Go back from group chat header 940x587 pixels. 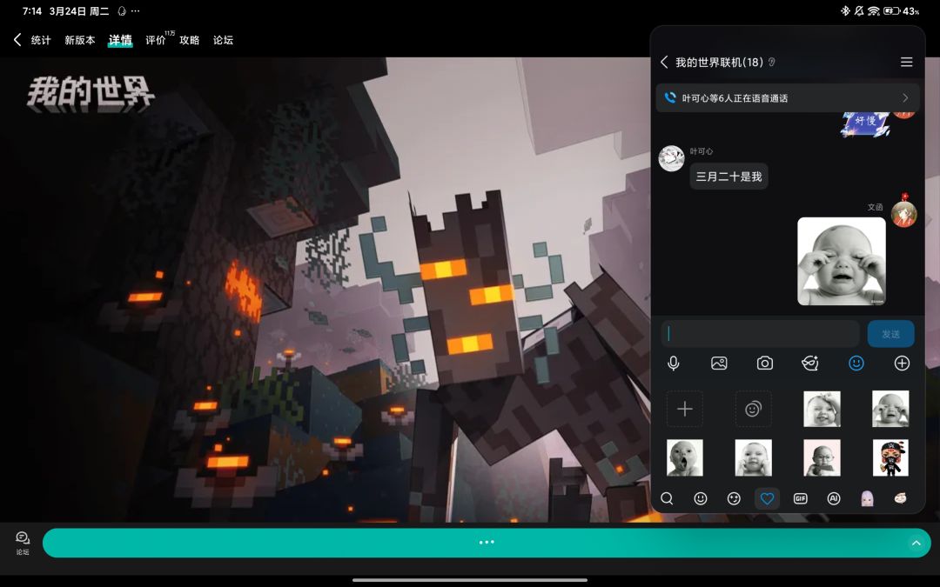(x=663, y=62)
